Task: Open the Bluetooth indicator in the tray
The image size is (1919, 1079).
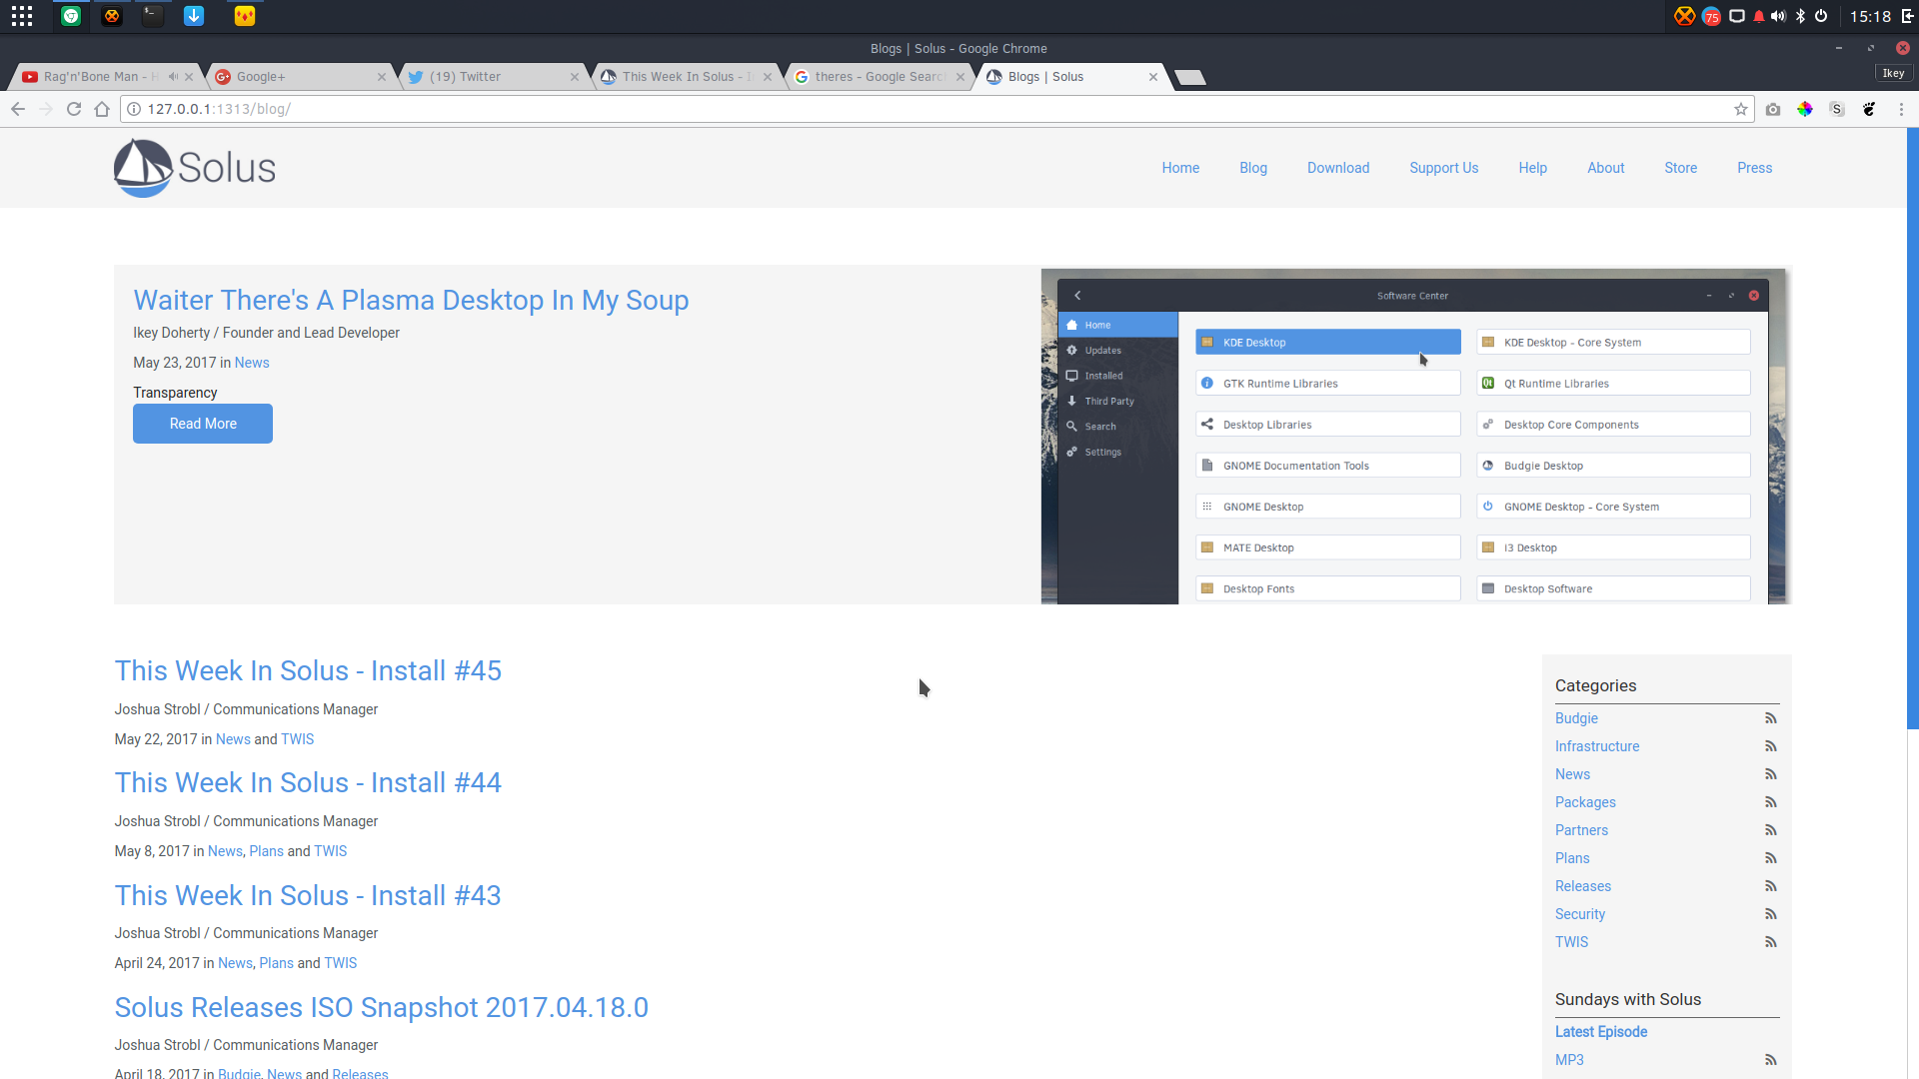Action: pyautogui.click(x=1800, y=16)
